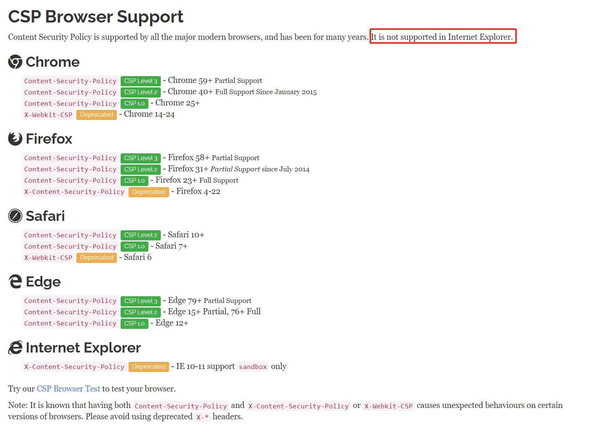Click the CSP Level 2 badge for Edge 15+
This screenshot has width=591, height=432.
click(x=141, y=312)
